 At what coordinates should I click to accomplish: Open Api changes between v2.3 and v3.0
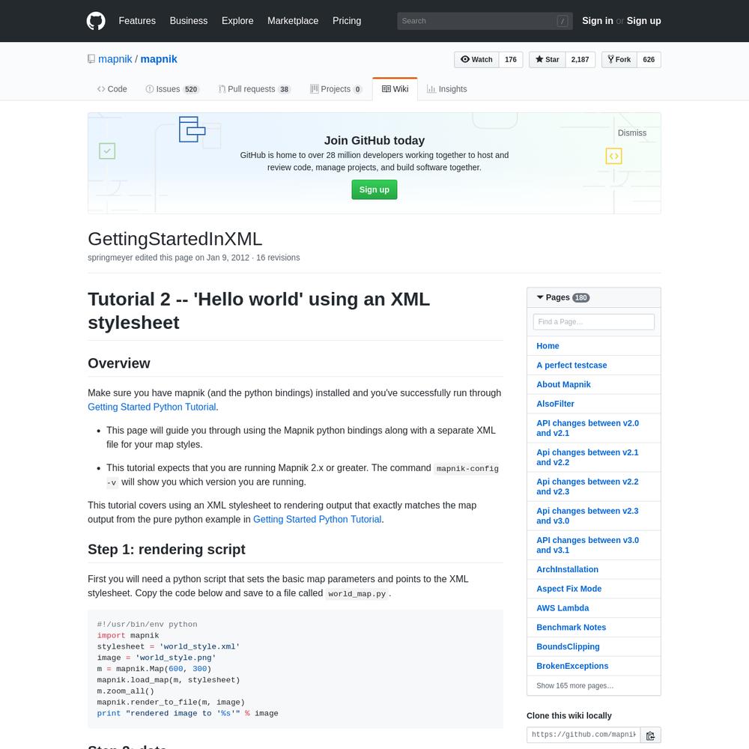pyautogui.click(x=587, y=516)
